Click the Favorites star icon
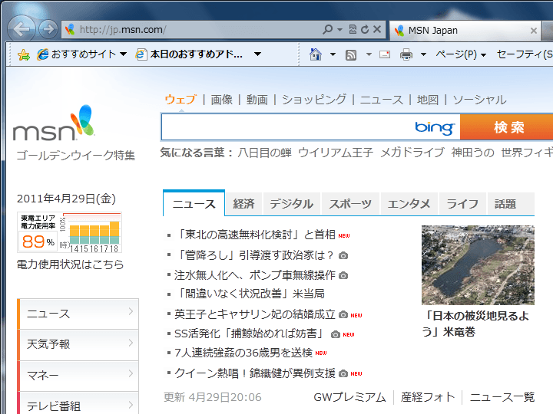This screenshot has height=414, width=553. pos(24,54)
